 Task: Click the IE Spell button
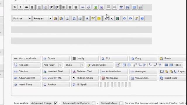coord(85,85)
